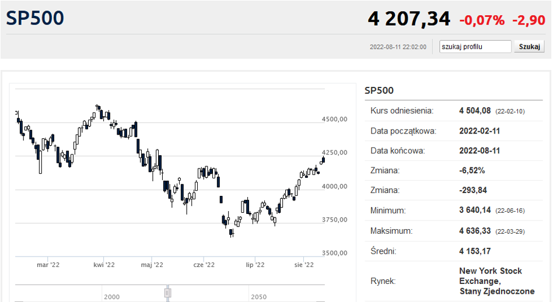Screen dimensions: 553x302
Task: Click the 'sie '22' x-axis label
Action: tap(304, 265)
